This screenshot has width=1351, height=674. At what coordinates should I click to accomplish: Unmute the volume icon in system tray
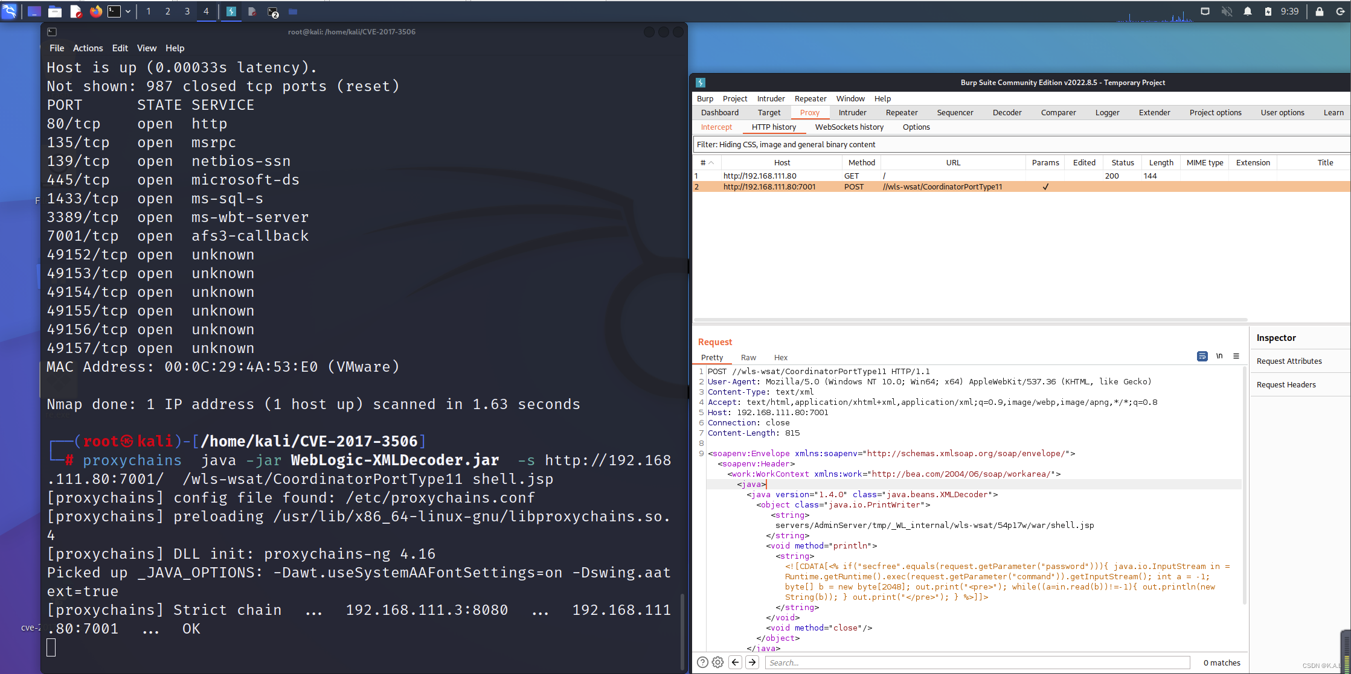[1227, 11]
